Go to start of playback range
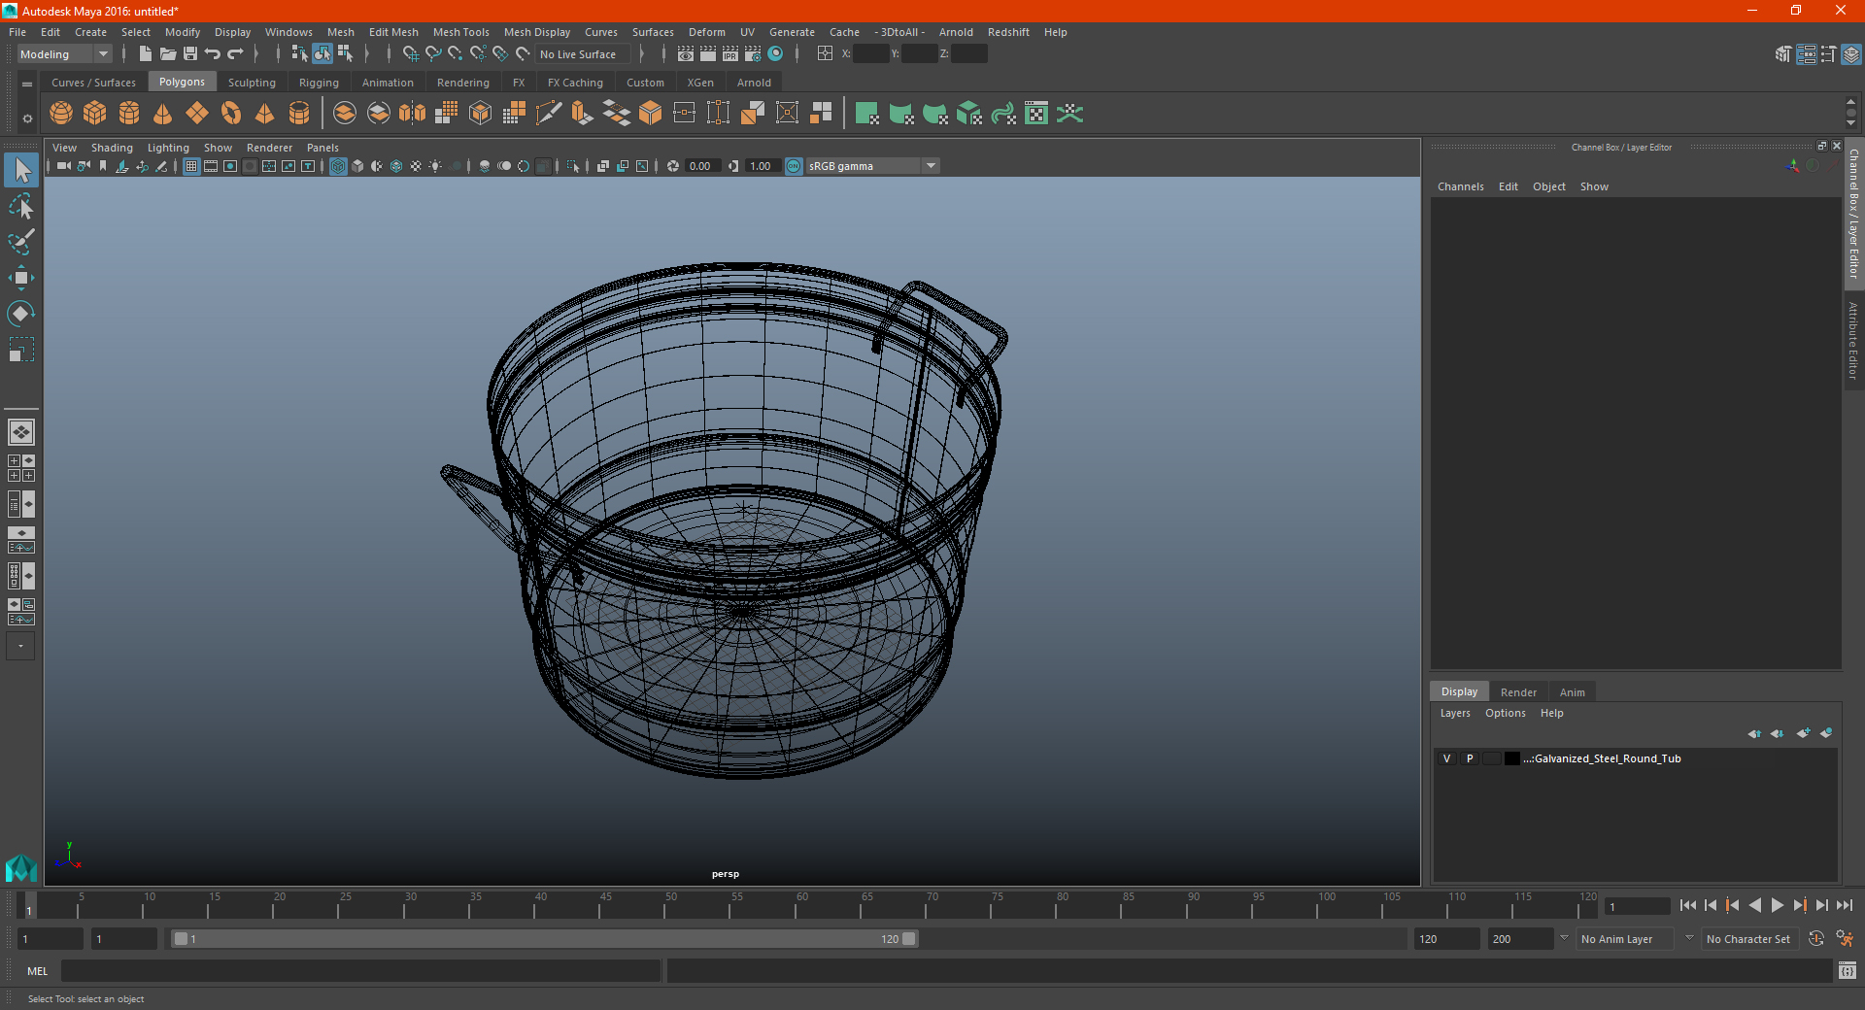The height and width of the screenshot is (1010, 1865). coord(1688,905)
